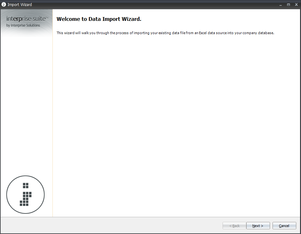Viewport: 301px width, 234px height.
Task: Click the maximize control on the title bar
Action: coord(288,4)
